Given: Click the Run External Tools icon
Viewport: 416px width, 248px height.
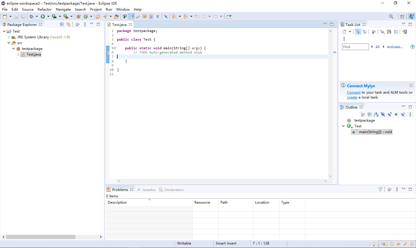Looking at the screenshot, I should 66,16.
